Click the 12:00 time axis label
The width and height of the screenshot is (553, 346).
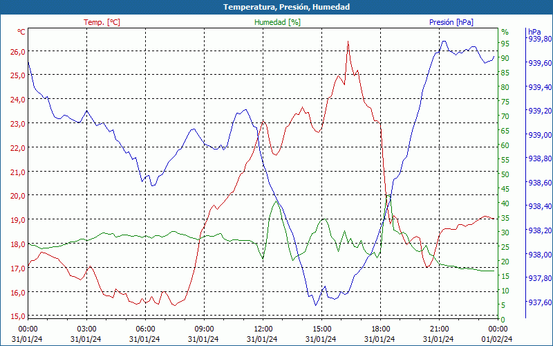tap(263, 329)
